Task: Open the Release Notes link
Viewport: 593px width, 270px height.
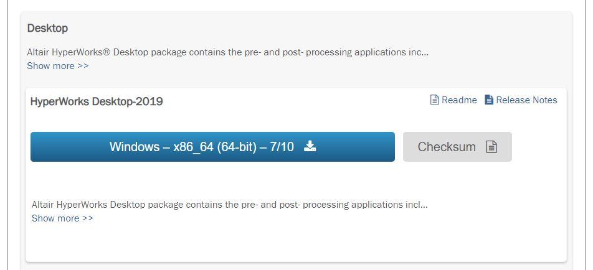Action: [521, 100]
